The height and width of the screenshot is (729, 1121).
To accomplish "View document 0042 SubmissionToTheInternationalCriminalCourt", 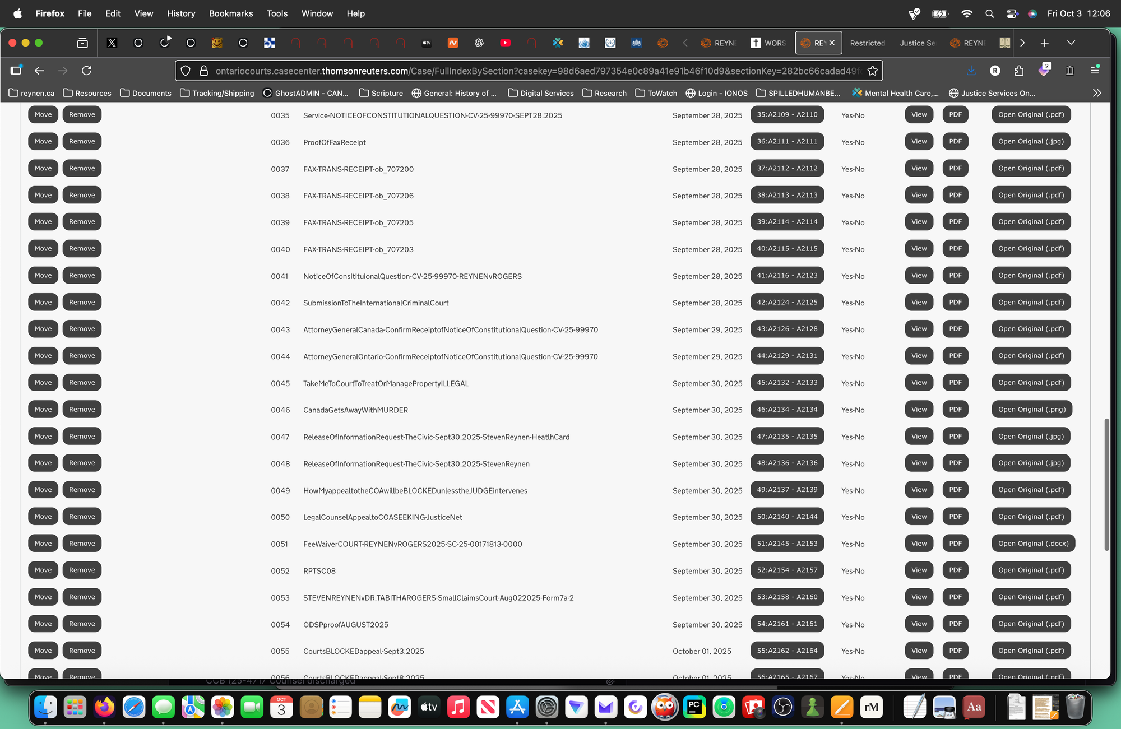I will pos(919,303).
